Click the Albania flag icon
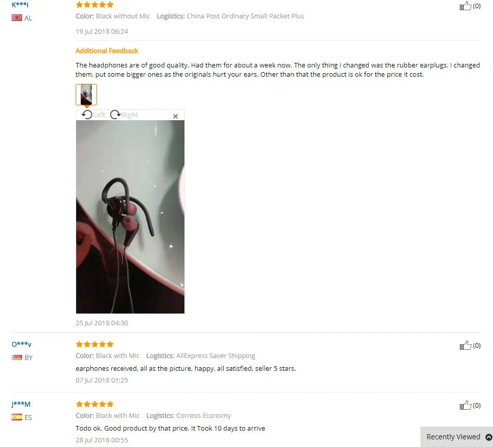493x447 pixels. [x=17, y=17]
